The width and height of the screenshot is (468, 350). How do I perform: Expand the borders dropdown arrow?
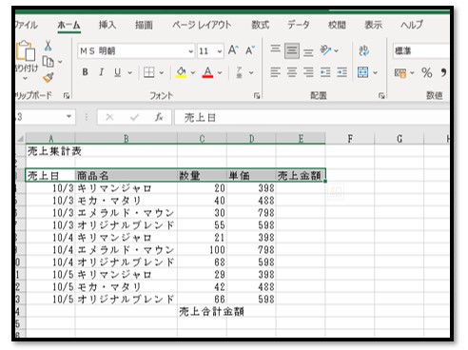click(x=162, y=72)
